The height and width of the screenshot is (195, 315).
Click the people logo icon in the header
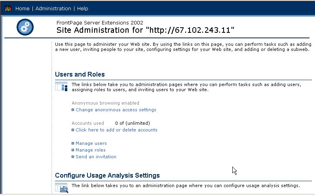(x=8, y=9)
